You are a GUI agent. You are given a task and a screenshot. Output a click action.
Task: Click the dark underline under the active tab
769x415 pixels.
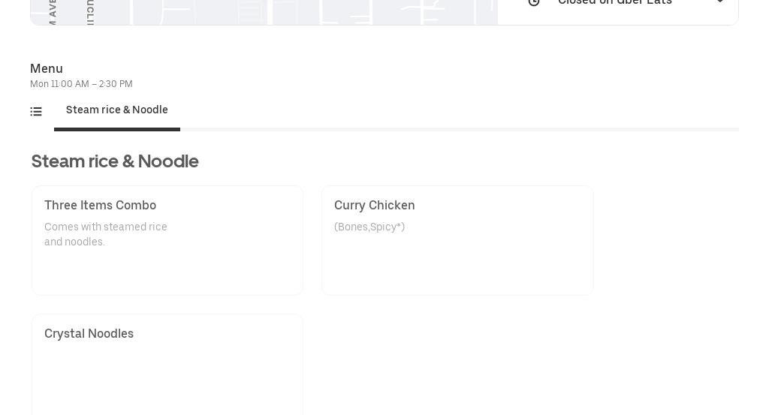116,129
